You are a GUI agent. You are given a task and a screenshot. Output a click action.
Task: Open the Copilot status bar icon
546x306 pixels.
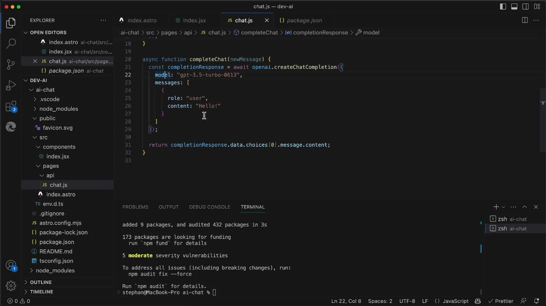pos(478,301)
